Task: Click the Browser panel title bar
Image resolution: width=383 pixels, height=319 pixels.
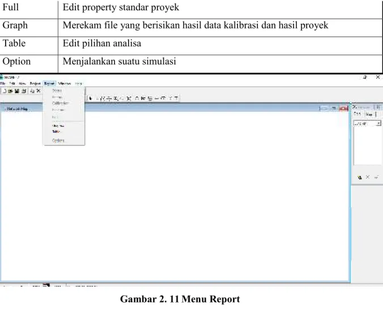Action: [367, 107]
